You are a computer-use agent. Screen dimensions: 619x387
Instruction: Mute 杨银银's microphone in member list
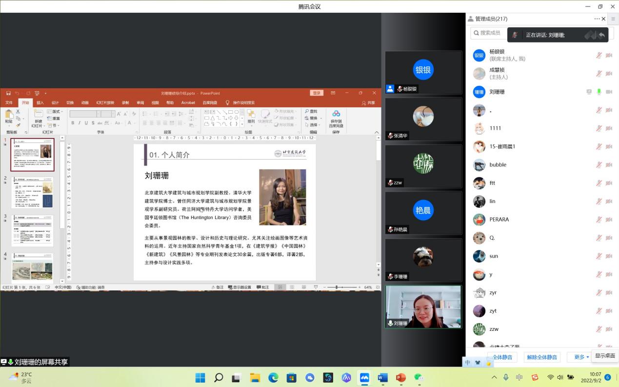[599, 55]
